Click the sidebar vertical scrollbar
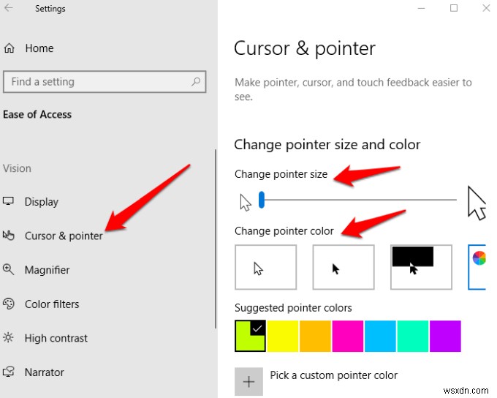497x398 pixels. pyautogui.click(x=216, y=239)
